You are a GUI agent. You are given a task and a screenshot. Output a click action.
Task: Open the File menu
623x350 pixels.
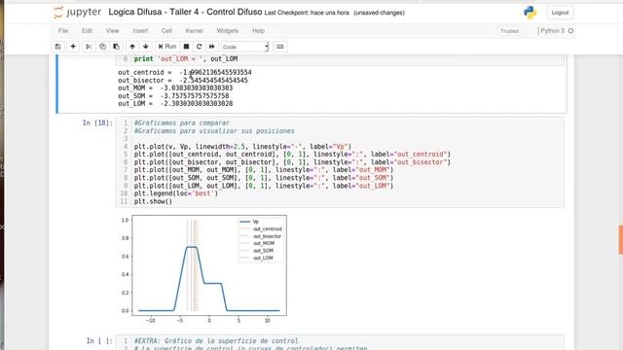coord(63,30)
